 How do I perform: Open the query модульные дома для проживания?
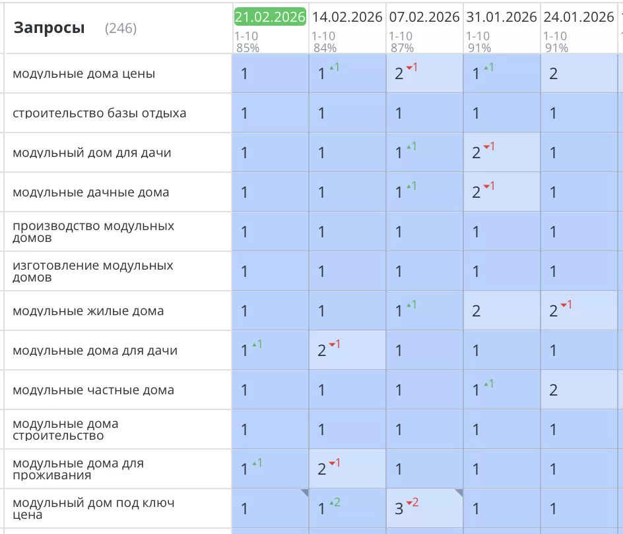tap(78, 469)
